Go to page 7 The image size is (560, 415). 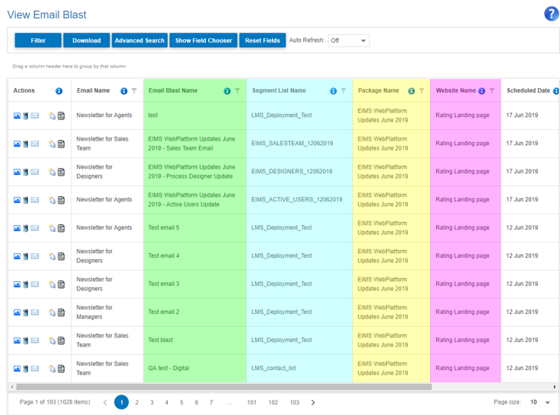(x=211, y=403)
